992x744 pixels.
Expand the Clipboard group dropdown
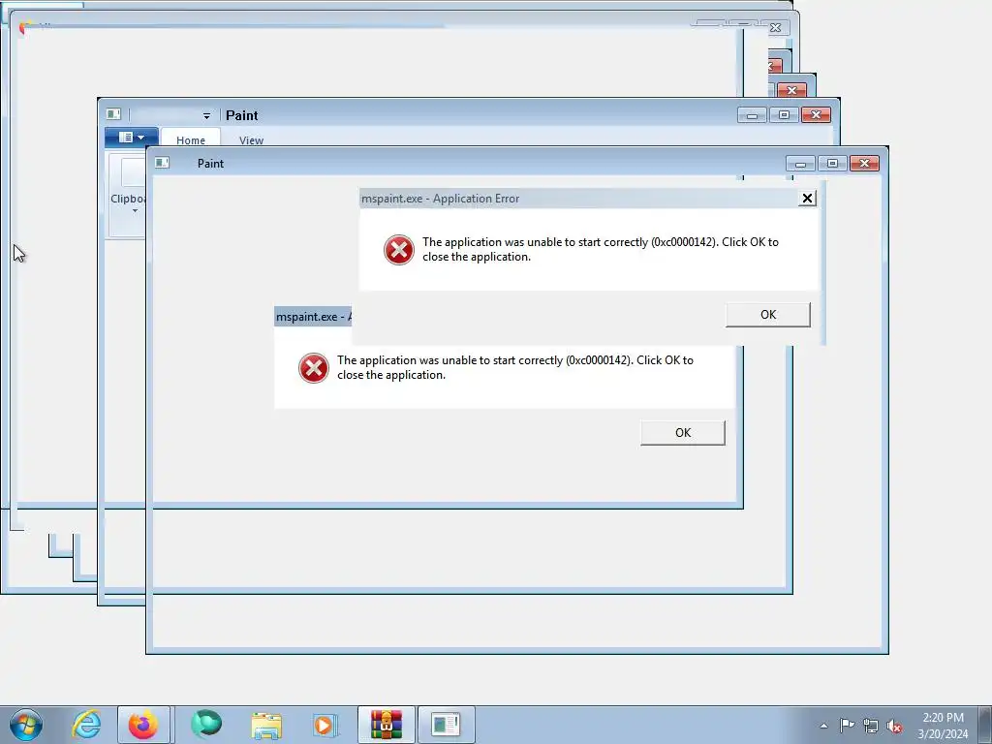(135, 210)
